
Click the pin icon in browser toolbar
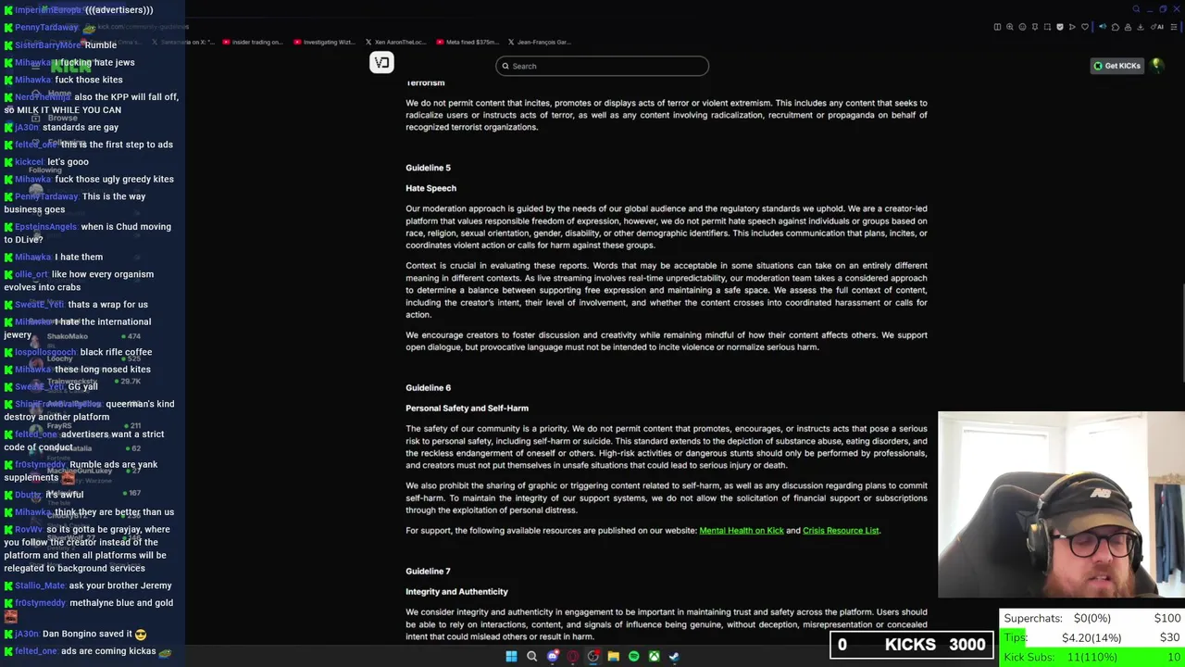tap(1035, 27)
